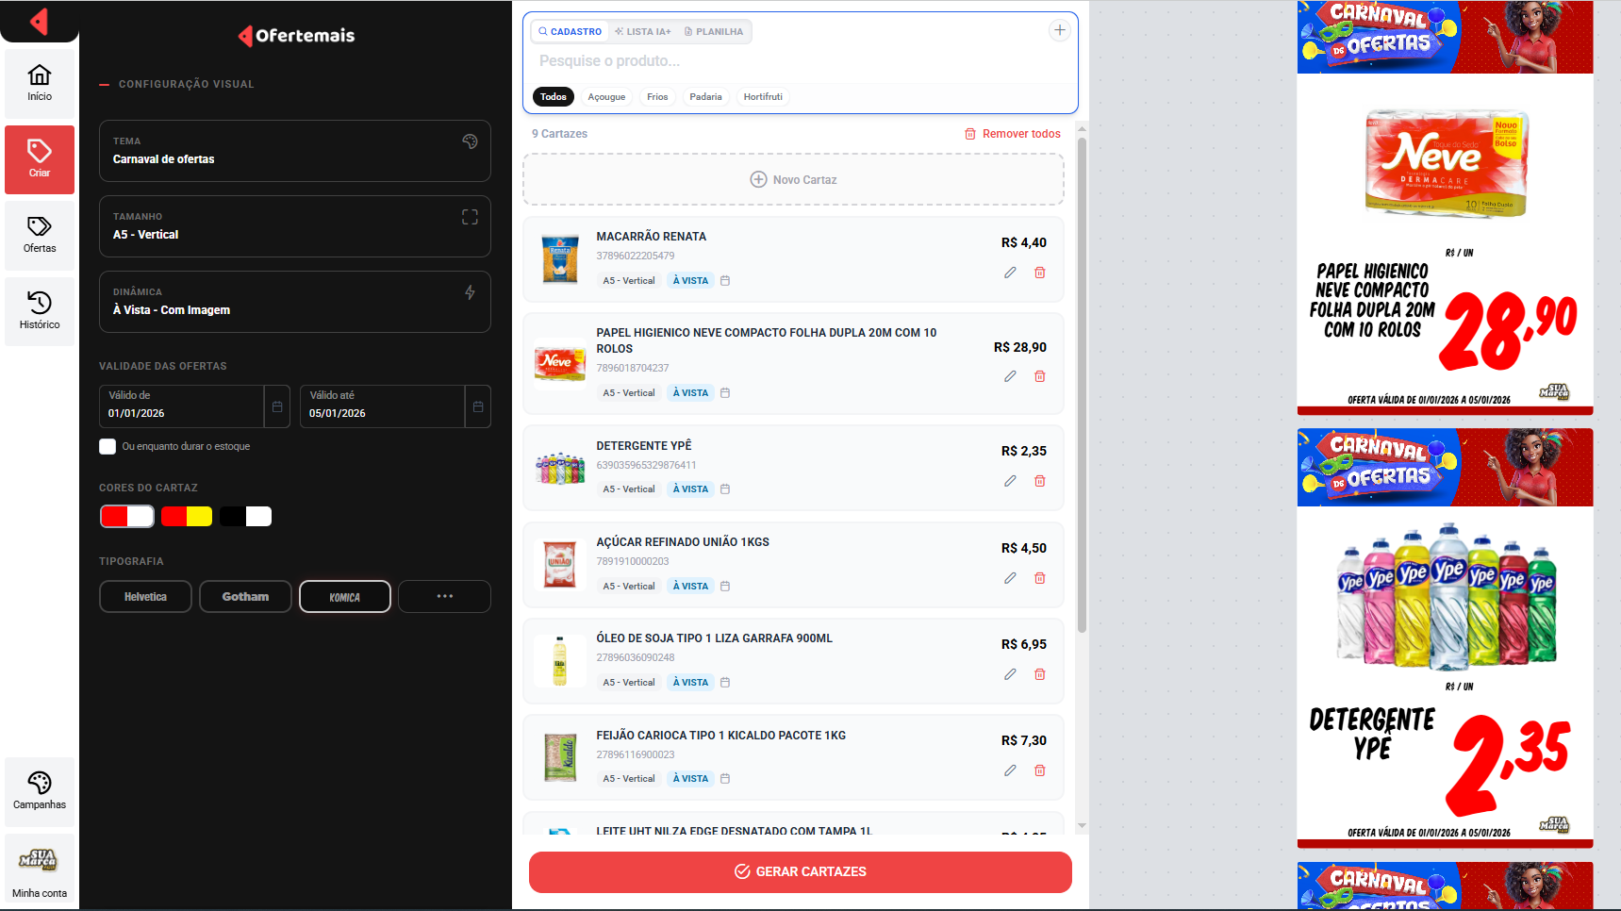
Task: Open the Dinâmica 'À Vista - Com Imagem' selector
Action: click(294, 302)
